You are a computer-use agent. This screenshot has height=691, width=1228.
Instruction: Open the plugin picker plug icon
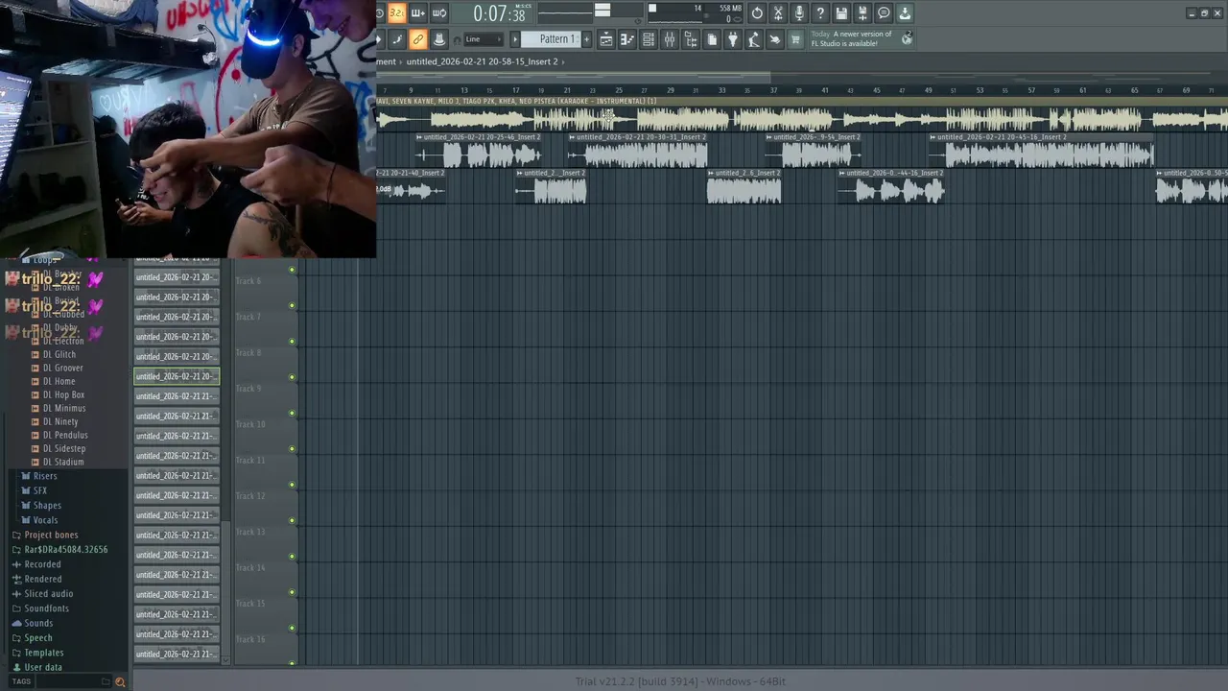tap(733, 39)
